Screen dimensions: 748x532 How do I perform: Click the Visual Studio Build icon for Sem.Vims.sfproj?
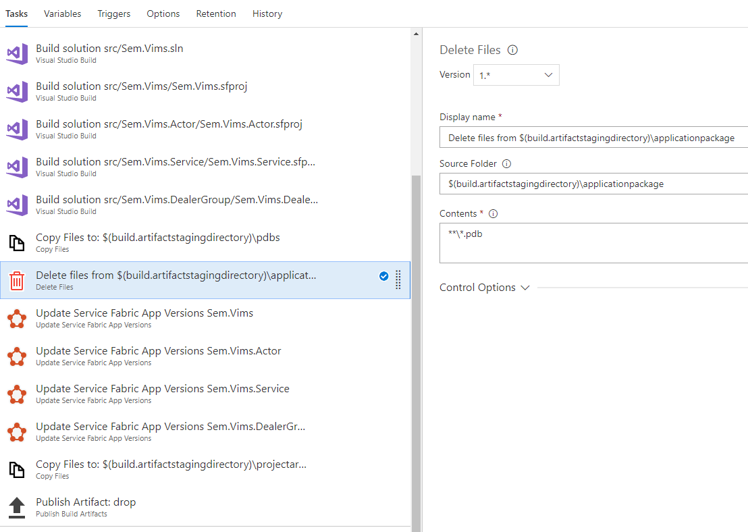[x=16, y=91]
